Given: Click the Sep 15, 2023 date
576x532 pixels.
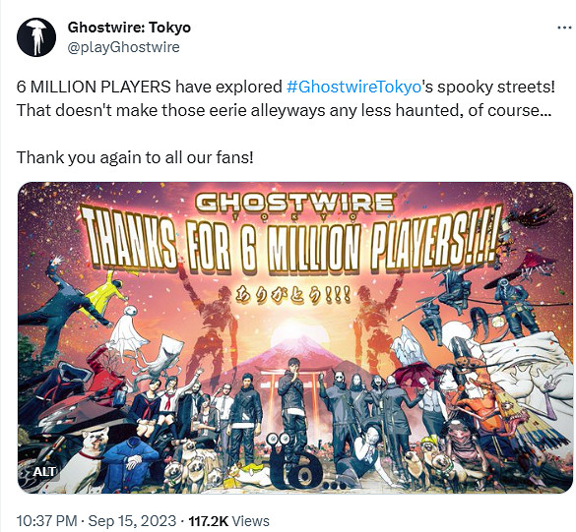Looking at the screenshot, I should (132, 521).
